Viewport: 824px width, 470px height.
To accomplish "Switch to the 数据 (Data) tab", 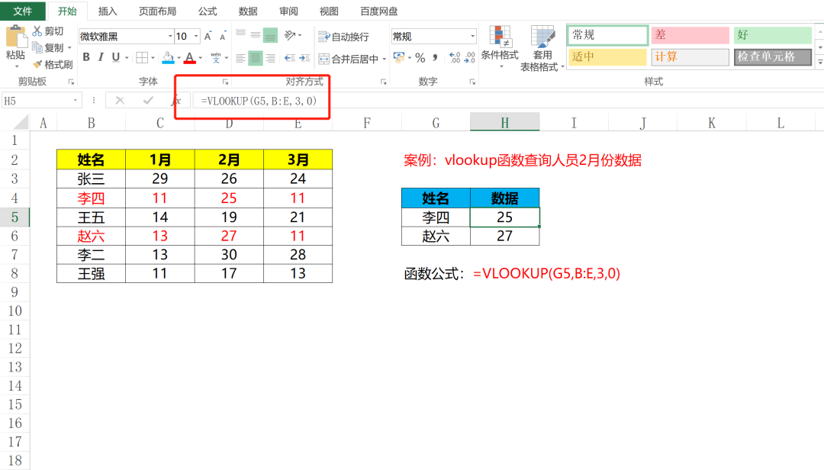I will [247, 11].
